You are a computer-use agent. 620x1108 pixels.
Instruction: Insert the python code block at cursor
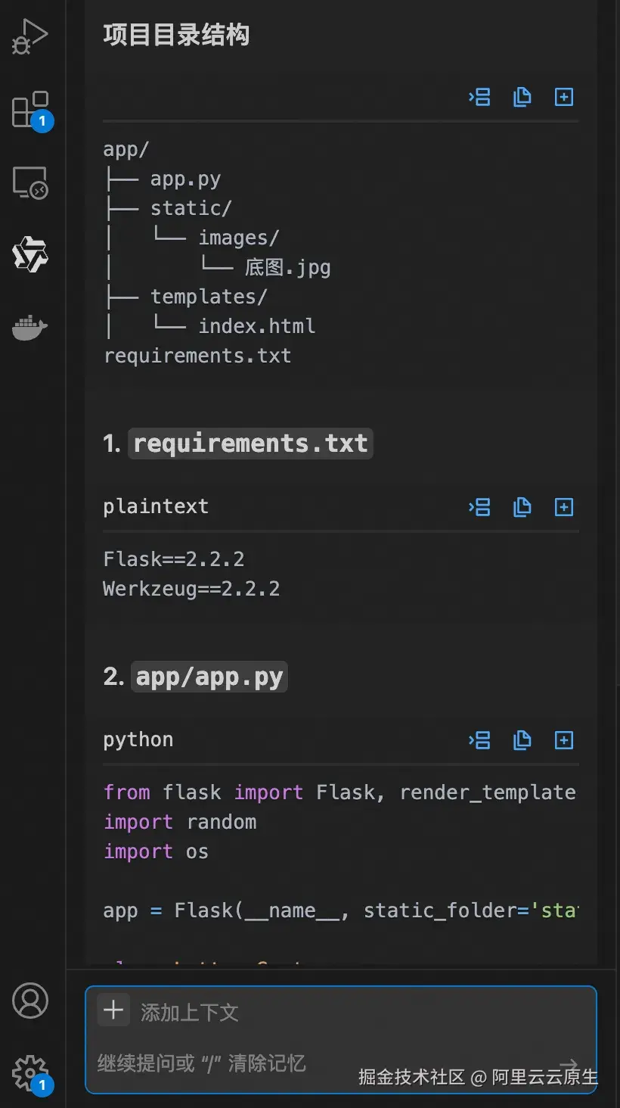(479, 740)
